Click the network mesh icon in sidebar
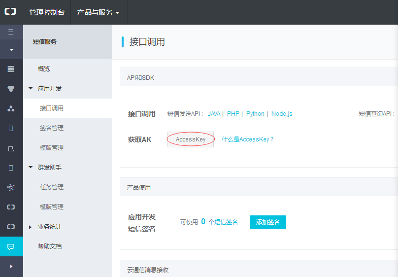The height and width of the screenshot is (277, 398). (11, 187)
